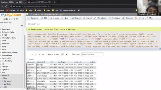Open the phpMyAdmin Home icon
The width and height of the screenshot is (161, 90).
pos(5,19)
